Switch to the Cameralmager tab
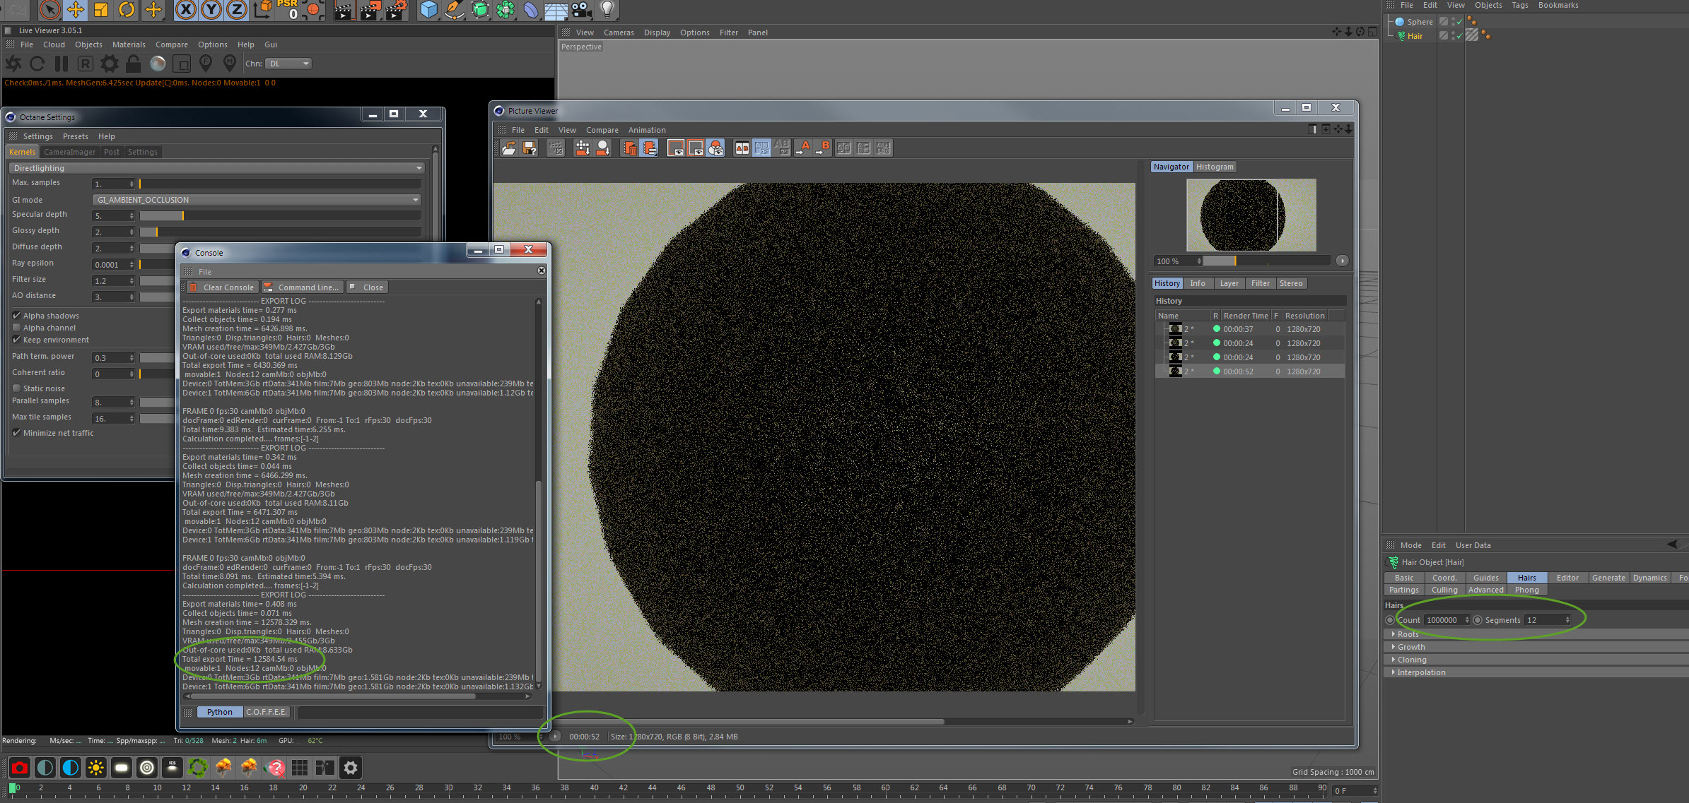The image size is (1689, 803). [x=69, y=152]
